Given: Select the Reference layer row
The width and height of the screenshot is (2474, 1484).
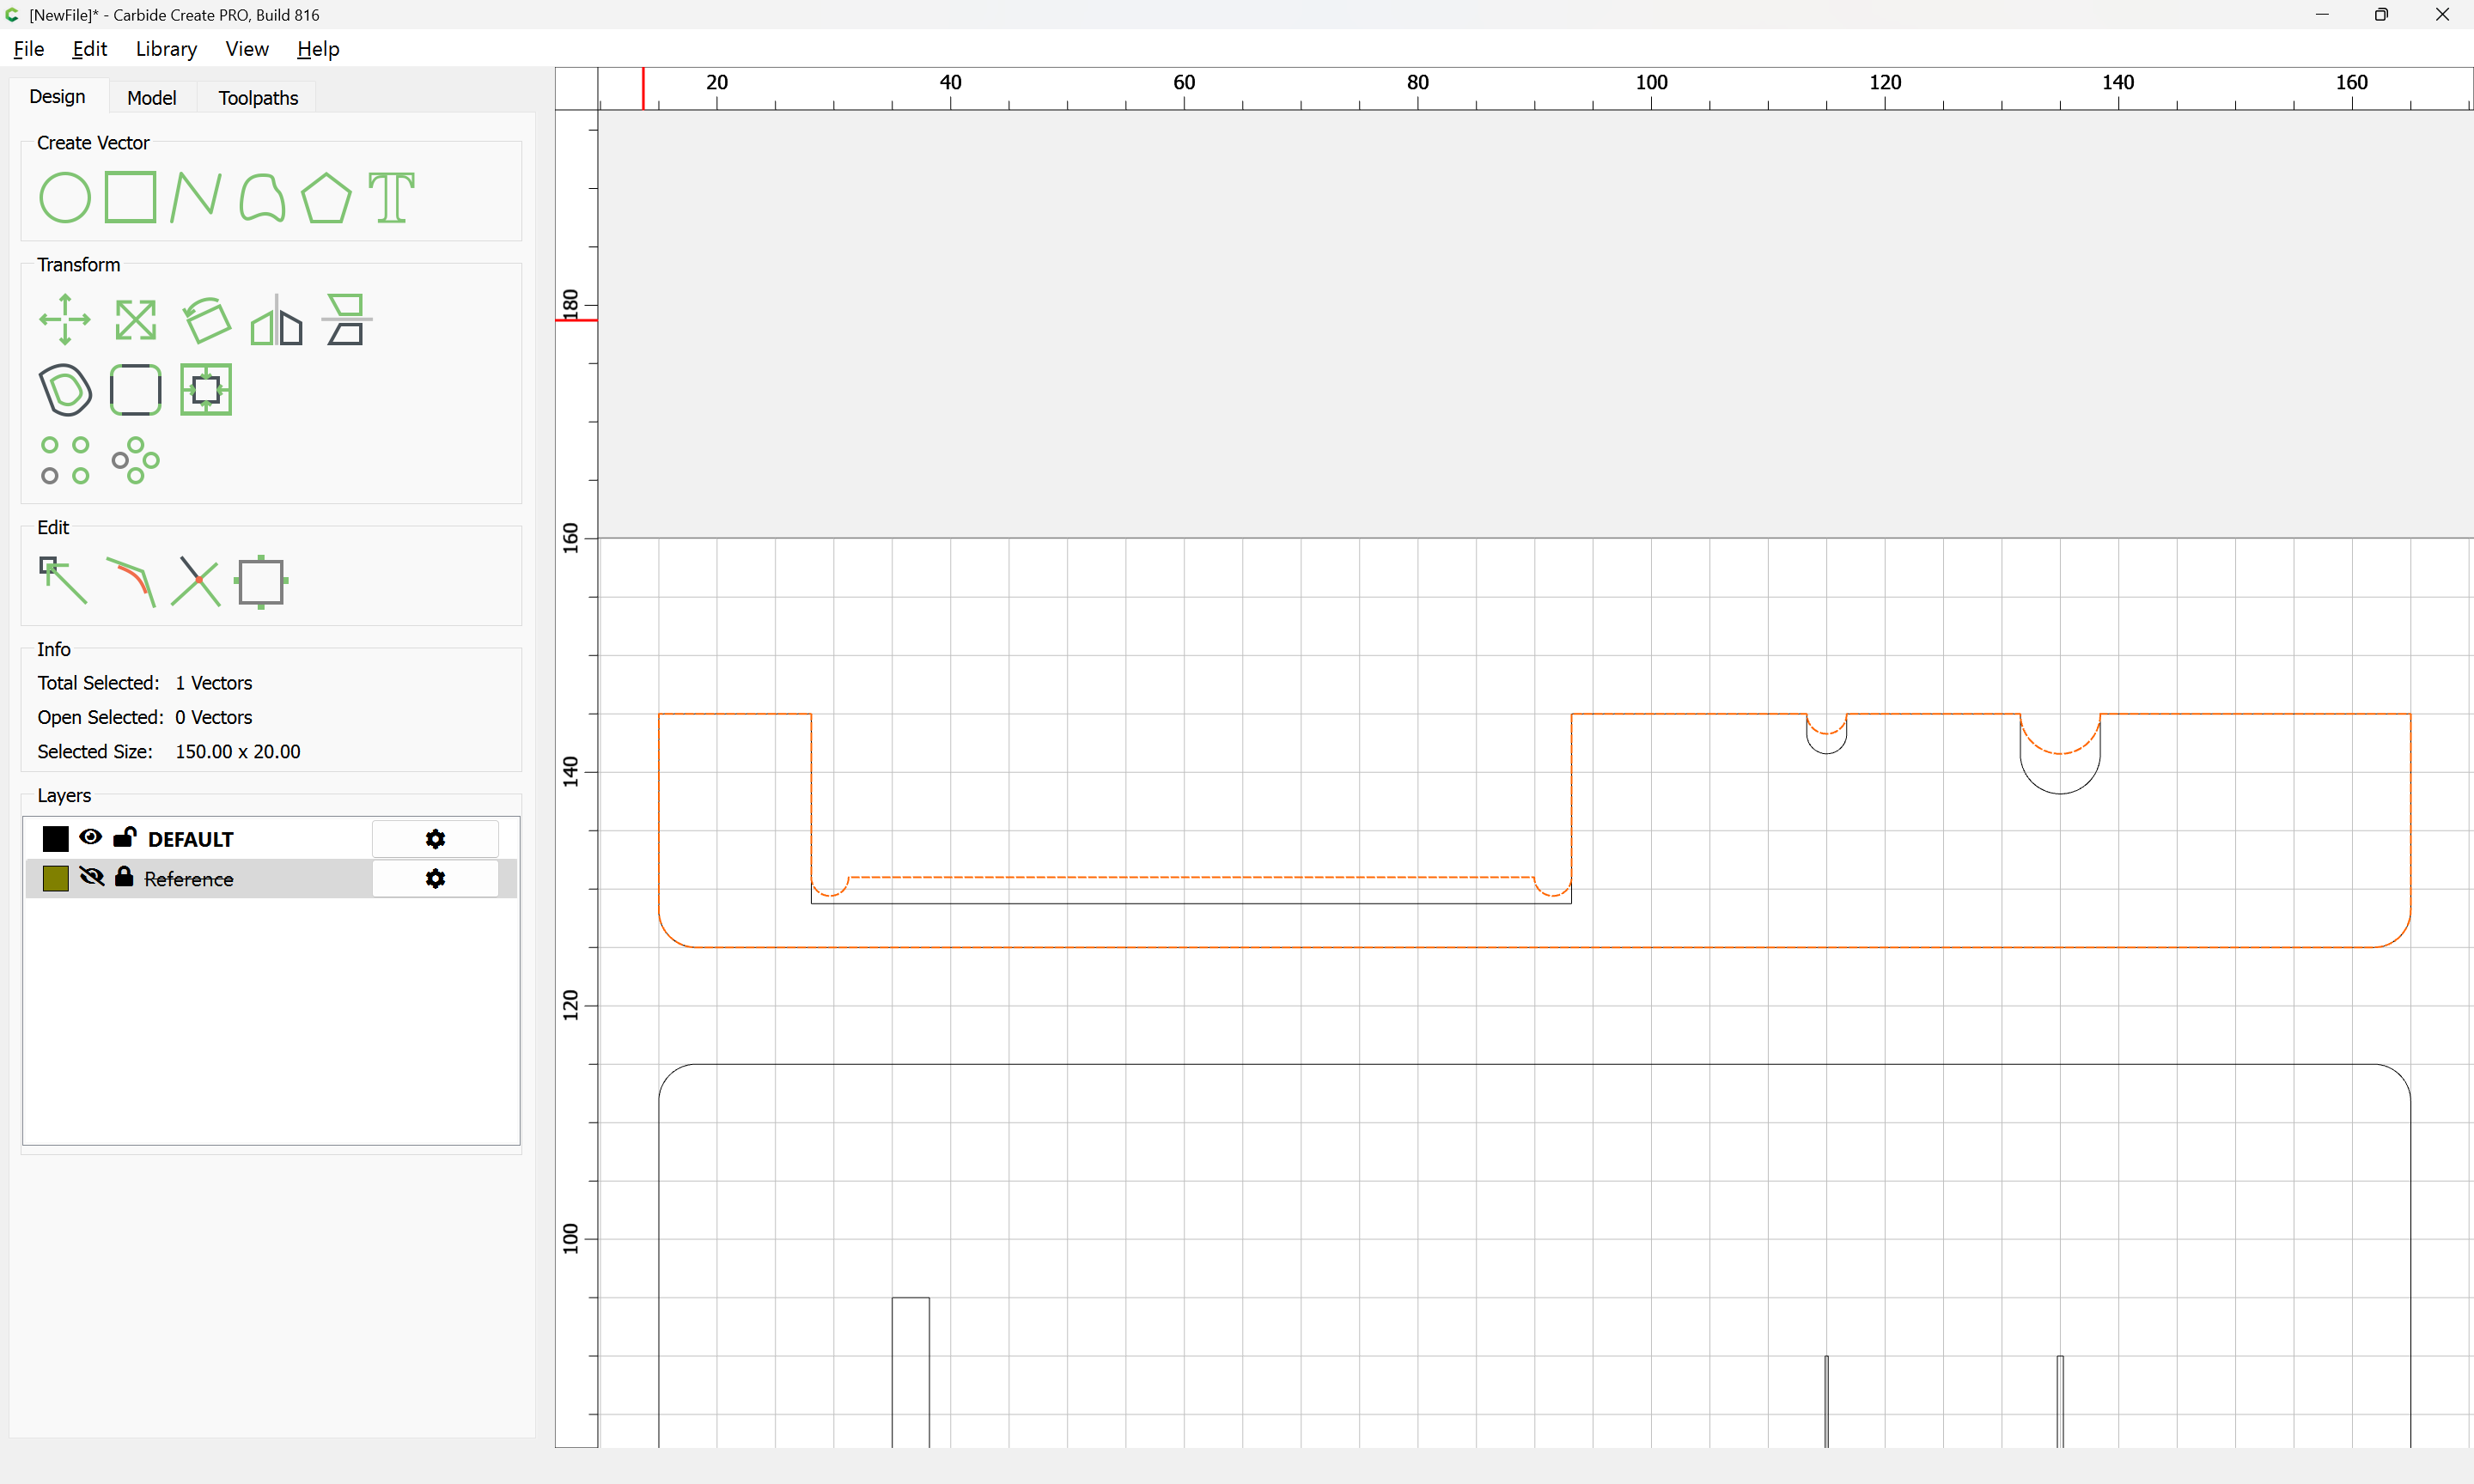Looking at the screenshot, I should 250,878.
